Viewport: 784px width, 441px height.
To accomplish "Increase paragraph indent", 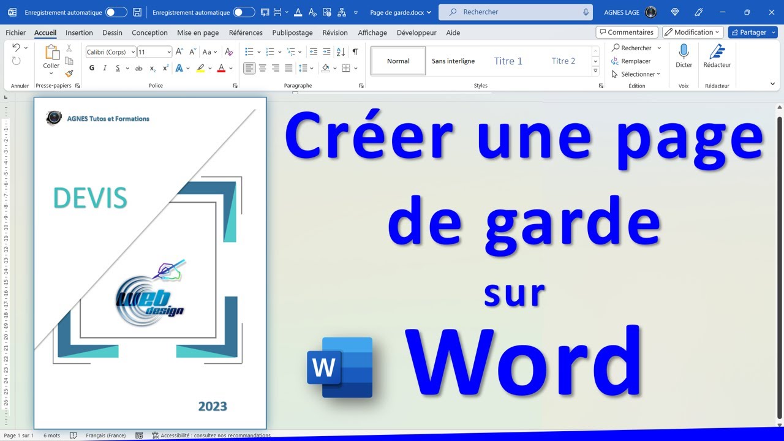I will pos(327,52).
